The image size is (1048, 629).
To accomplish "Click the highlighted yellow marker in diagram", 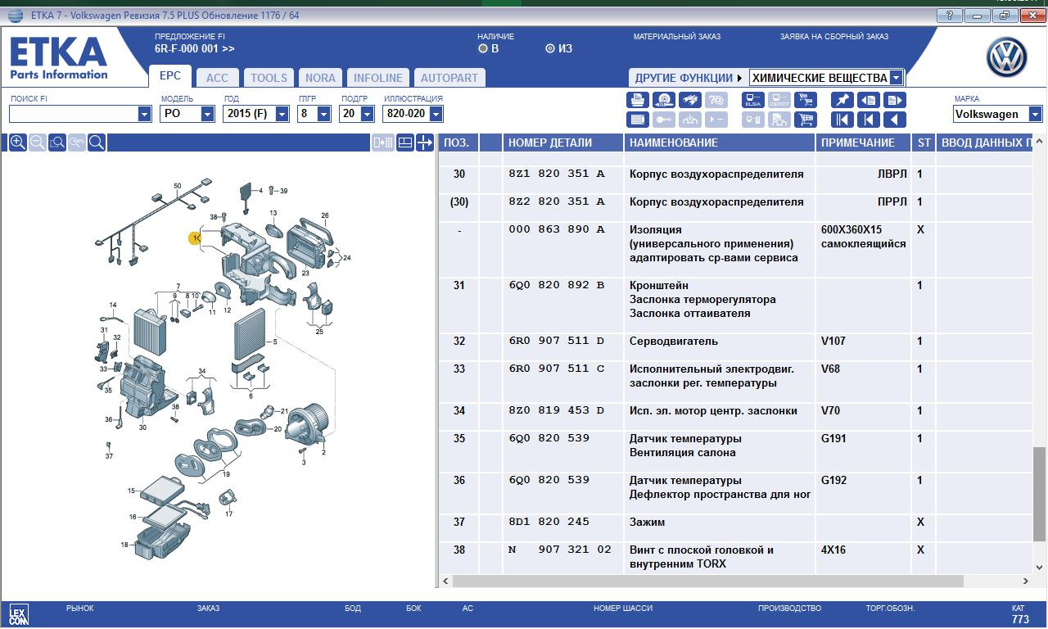I will [195, 238].
